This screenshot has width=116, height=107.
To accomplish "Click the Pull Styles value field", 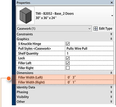I will (89, 49).
